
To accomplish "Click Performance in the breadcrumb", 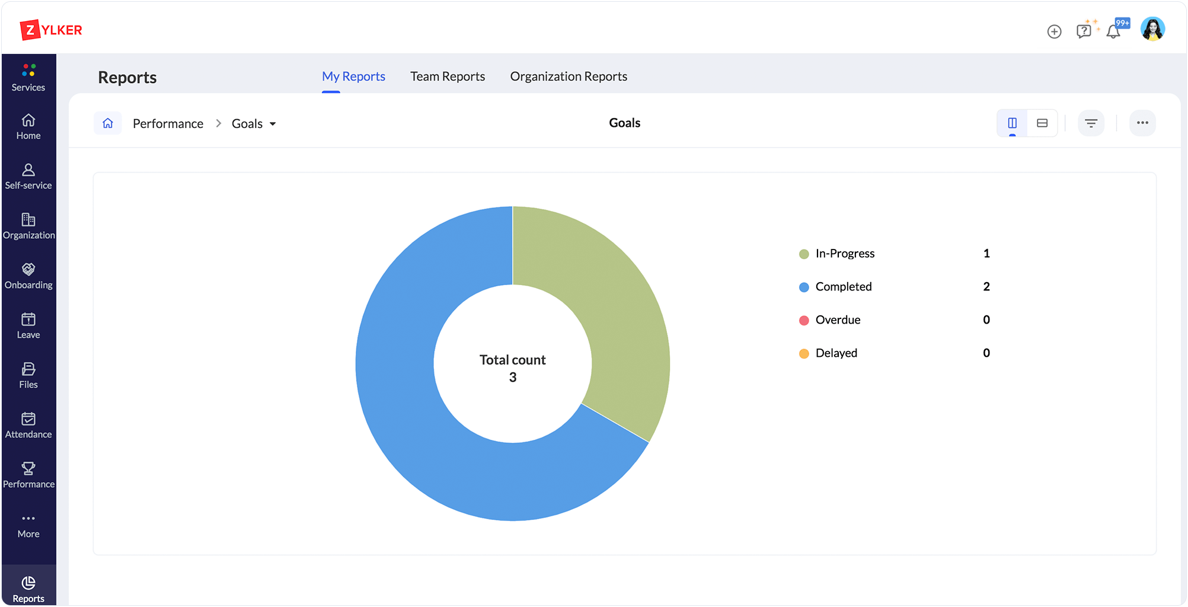I will pyautogui.click(x=168, y=124).
